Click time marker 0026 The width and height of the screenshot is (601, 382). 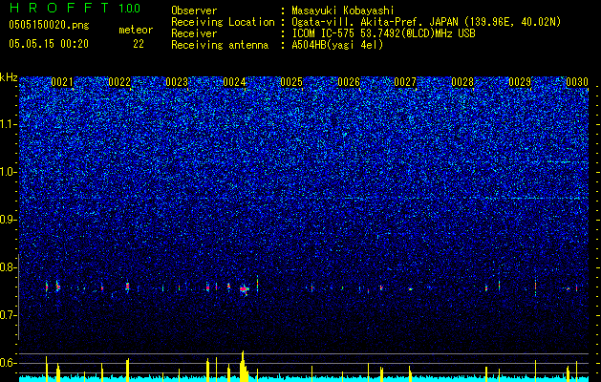pos(349,82)
